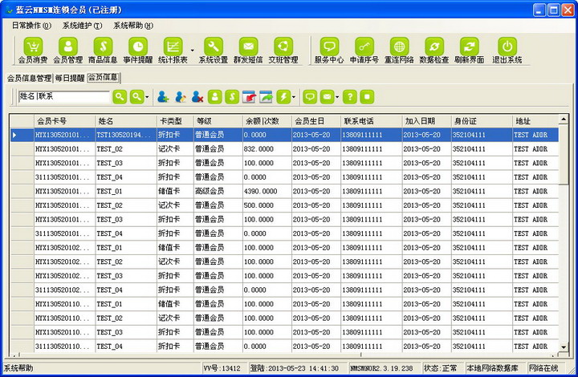Select the TEST_01 高级会员 row
The height and width of the screenshot is (377, 578).
[284, 191]
